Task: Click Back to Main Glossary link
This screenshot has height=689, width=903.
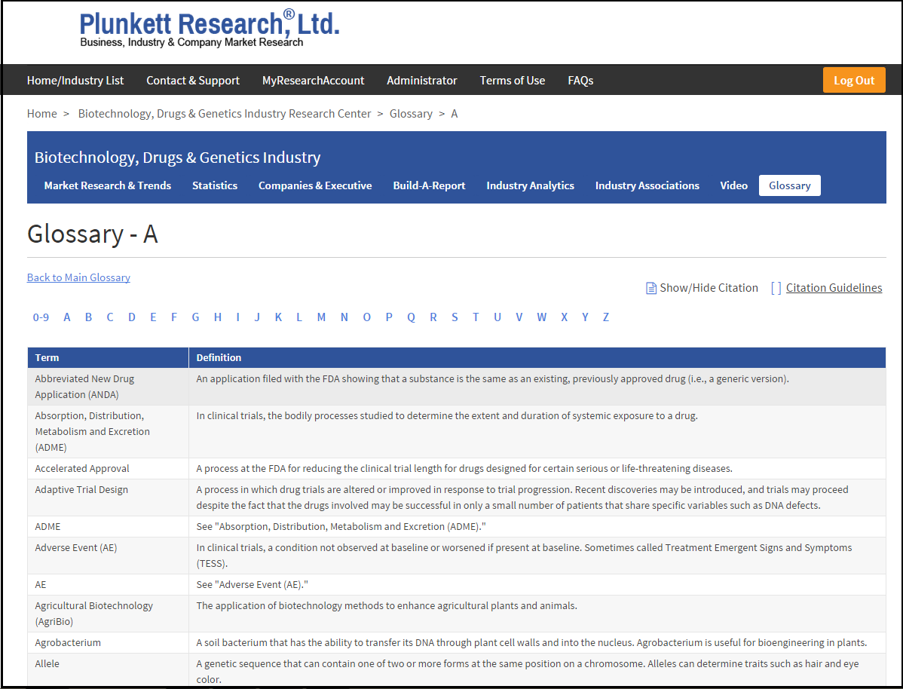Action: pyautogui.click(x=78, y=277)
